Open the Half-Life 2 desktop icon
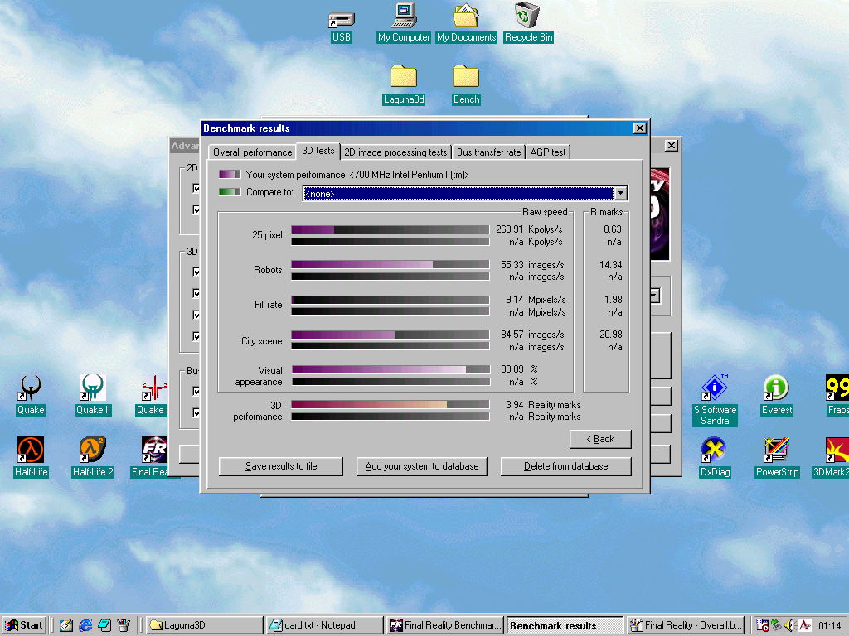 pyautogui.click(x=93, y=450)
